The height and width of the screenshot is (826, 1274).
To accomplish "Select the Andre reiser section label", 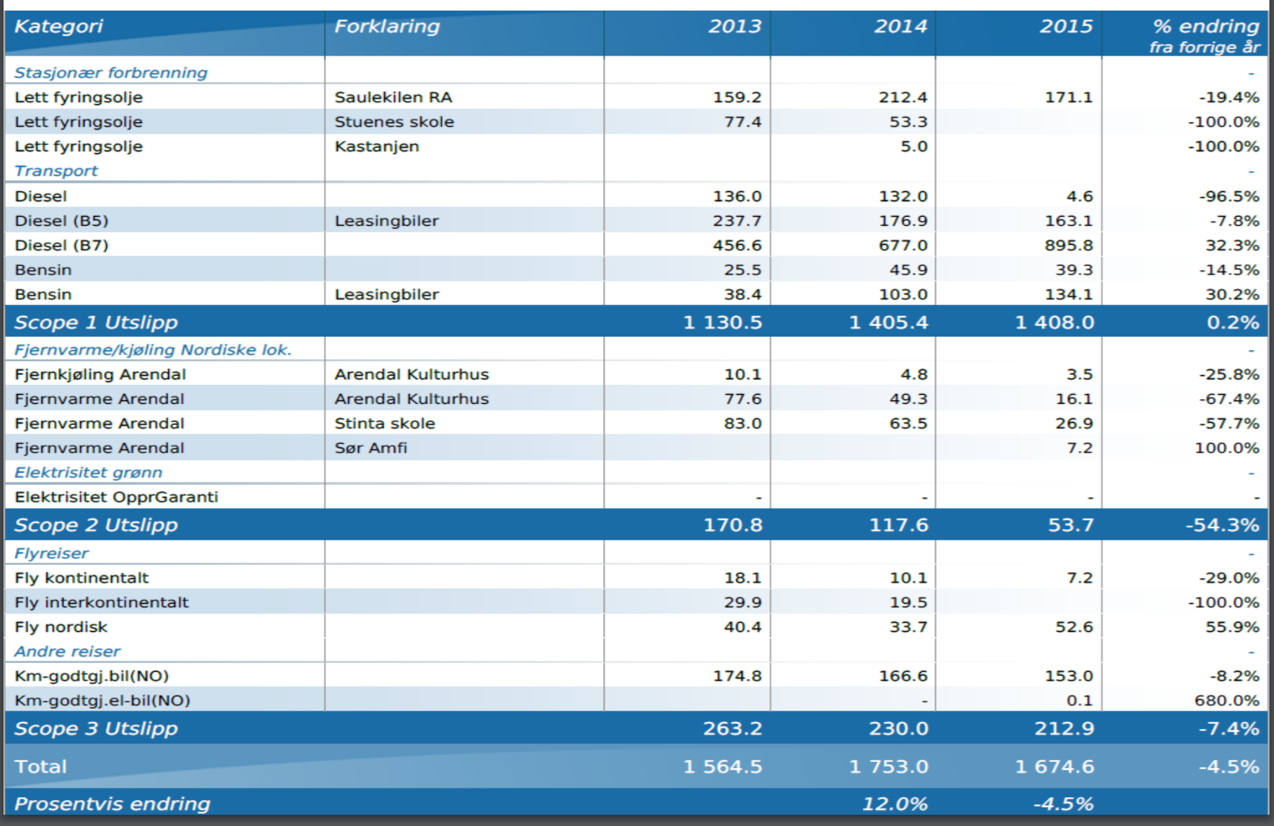I will click(x=67, y=652).
